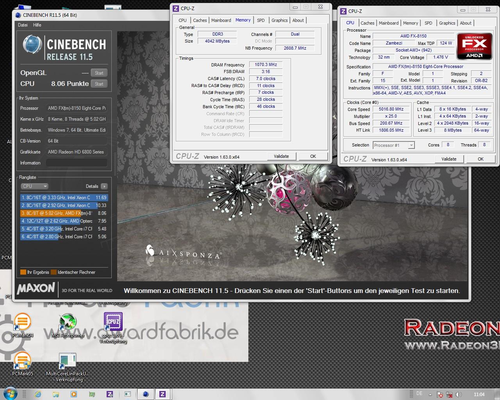The height and width of the screenshot is (400, 500).
Task: Click CPU-Z processor window title icon
Action: (x=343, y=11)
